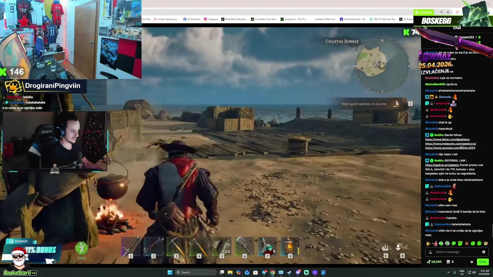Viewport: 493px width, 277px height.
Task: Open the Instant-Gaming bookmark
Action: 166,19
